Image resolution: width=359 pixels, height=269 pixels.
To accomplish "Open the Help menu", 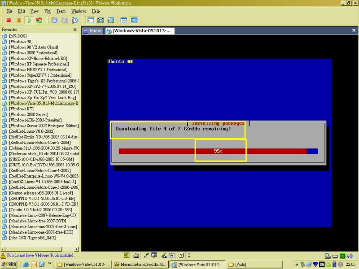I will point(96,11).
